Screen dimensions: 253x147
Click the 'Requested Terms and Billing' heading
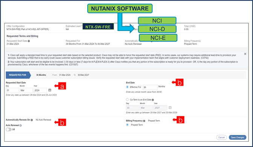point(23,36)
